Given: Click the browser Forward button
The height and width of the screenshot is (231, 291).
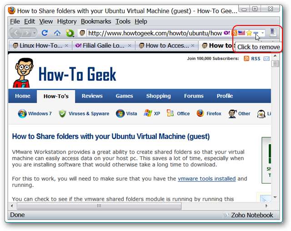Looking at the screenshot, I should 26,33.
